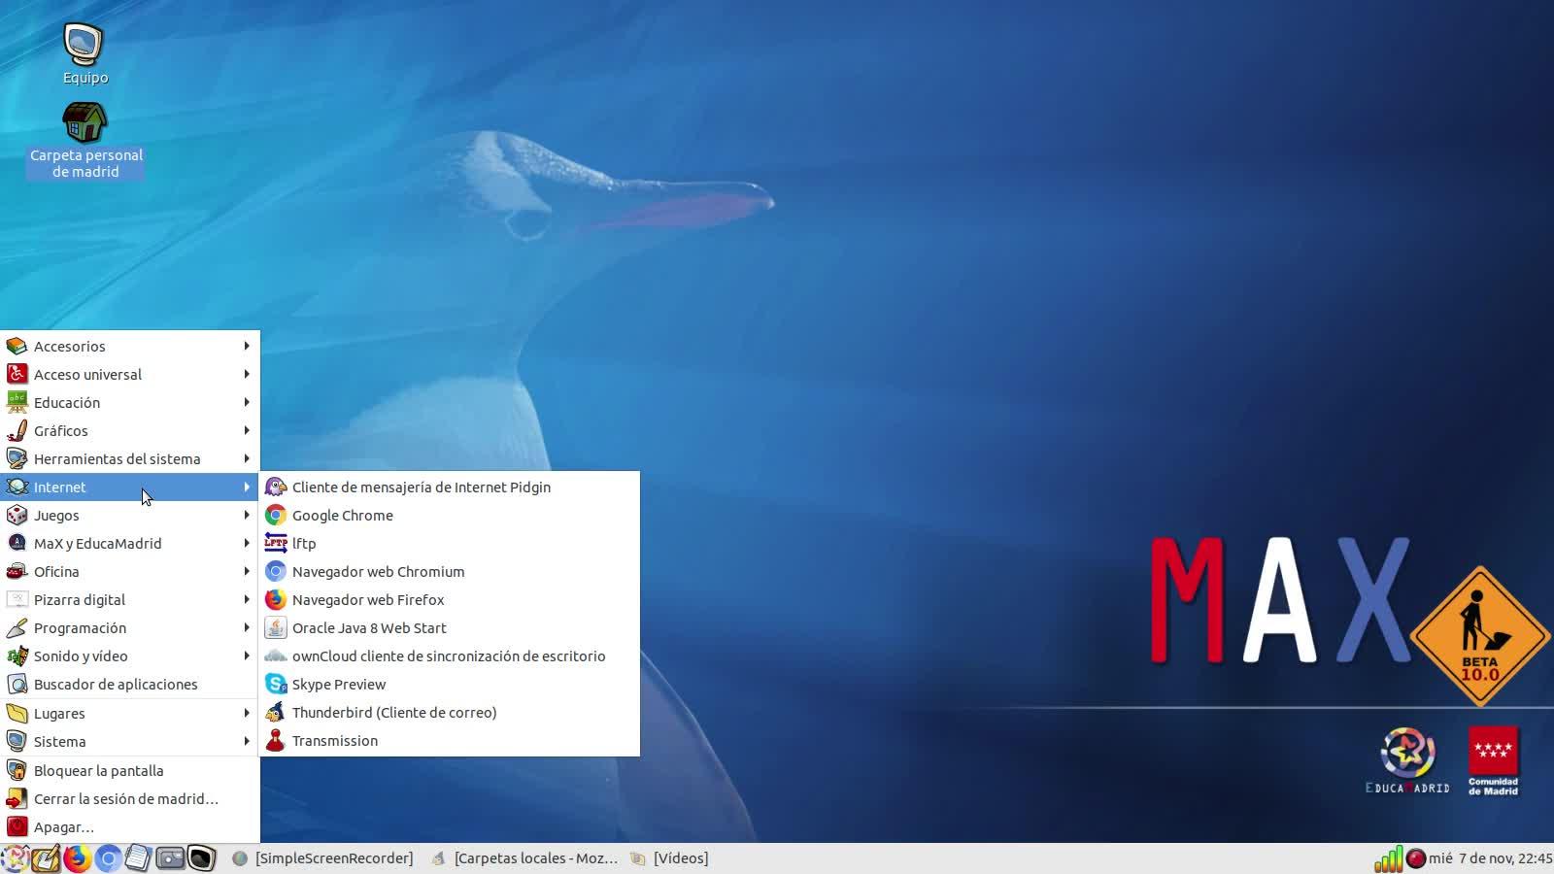Start Skype Preview
The width and height of the screenshot is (1554, 874).
[449, 685]
